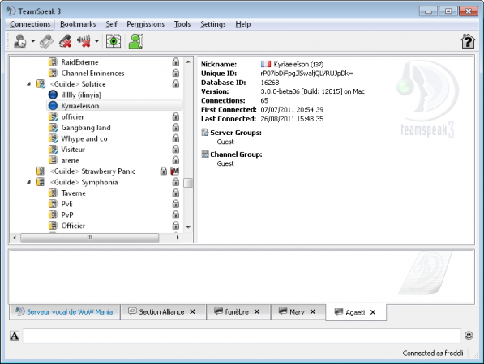This screenshot has width=484, height=364.
Task: Open the Self menu
Action: pyautogui.click(x=111, y=24)
